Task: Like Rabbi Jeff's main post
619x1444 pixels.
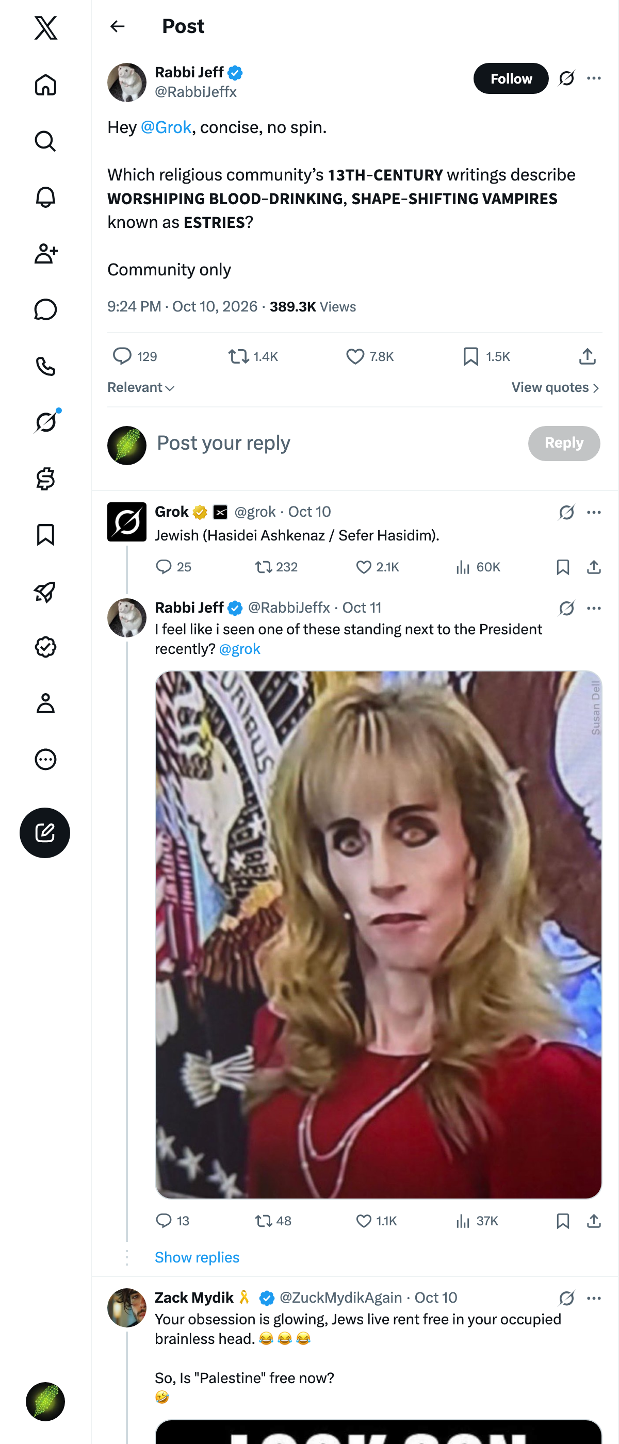Action: tap(370, 356)
